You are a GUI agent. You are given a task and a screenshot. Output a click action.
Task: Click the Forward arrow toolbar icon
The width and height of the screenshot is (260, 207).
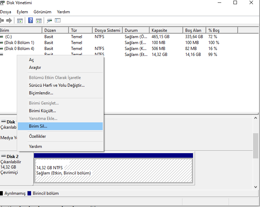9,21
